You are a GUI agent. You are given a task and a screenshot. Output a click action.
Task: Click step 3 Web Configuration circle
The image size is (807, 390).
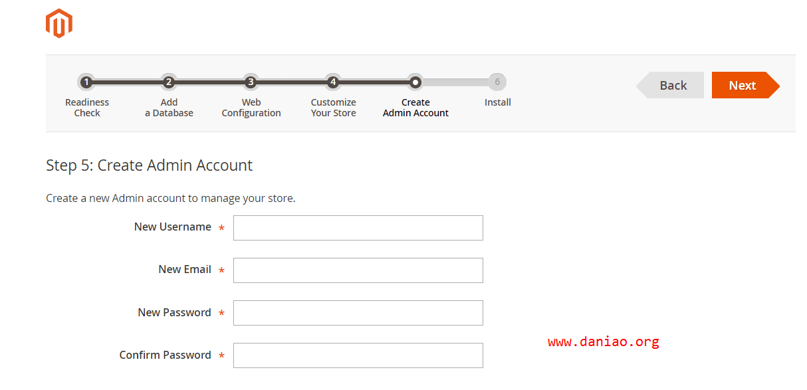click(251, 82)
